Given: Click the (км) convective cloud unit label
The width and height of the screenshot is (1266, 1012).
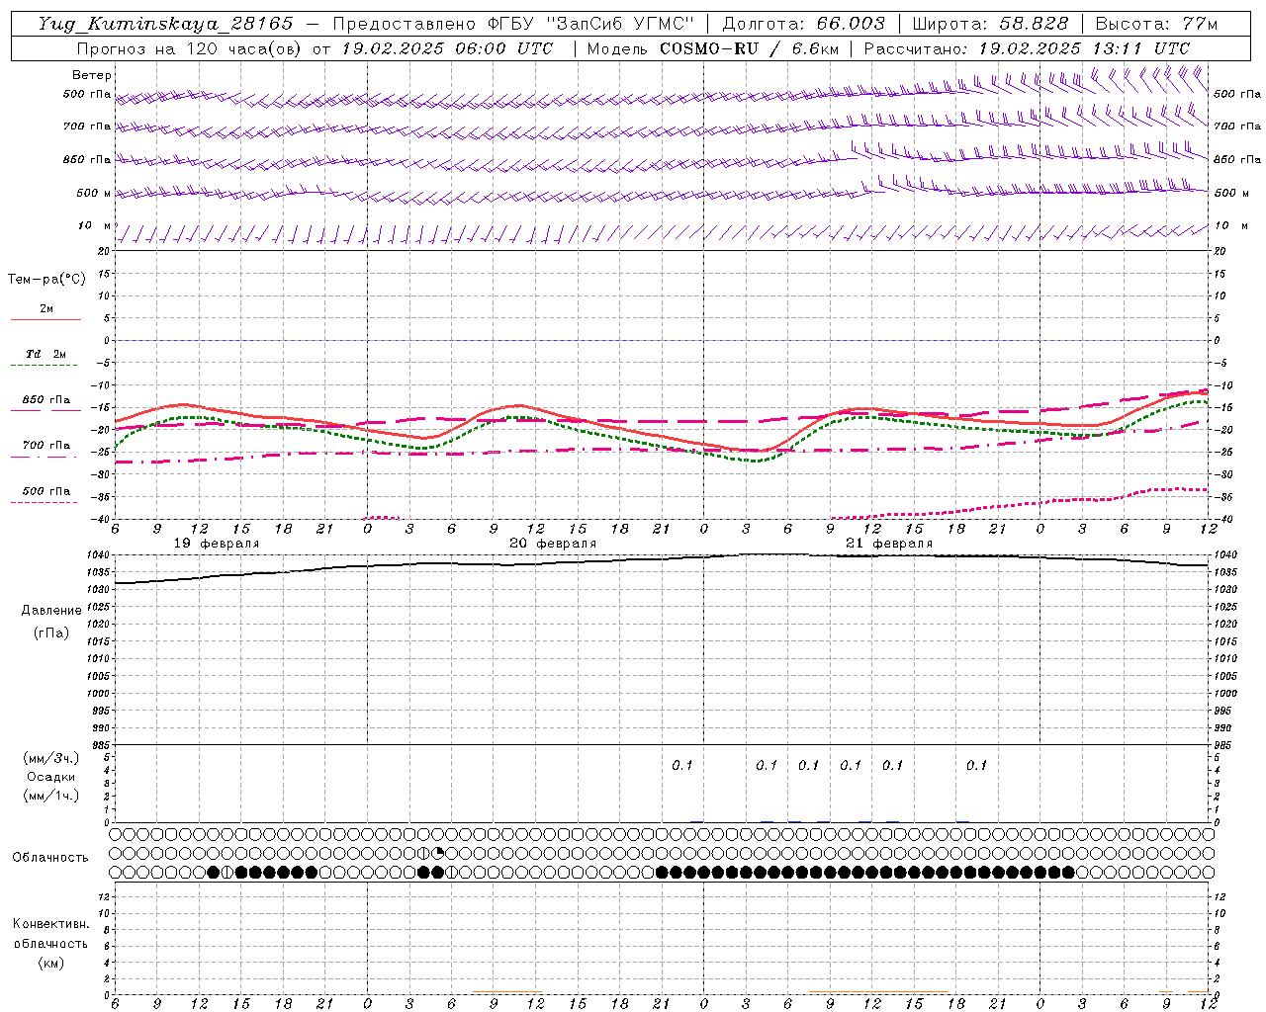Looking at the screenshot, I should 50,962.
